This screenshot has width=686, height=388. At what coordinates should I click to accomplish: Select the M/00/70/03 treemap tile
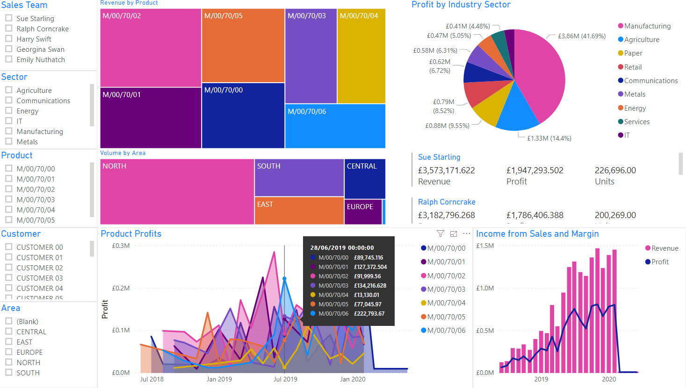311,56
